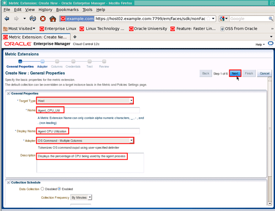Open the History menu
This screenshot has height=211, width=275.
tap(45, 10)
